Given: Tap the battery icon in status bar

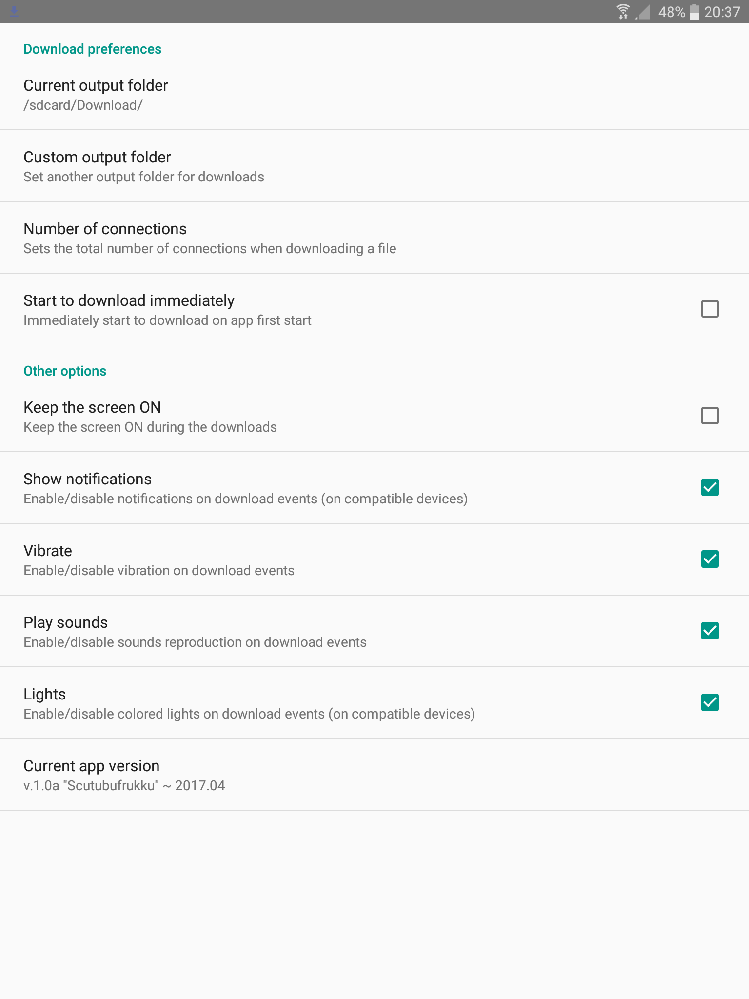Looking at the screenshot, I should pyautogui.click(x=694, y=12).
